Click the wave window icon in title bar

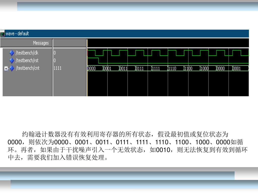2,34
